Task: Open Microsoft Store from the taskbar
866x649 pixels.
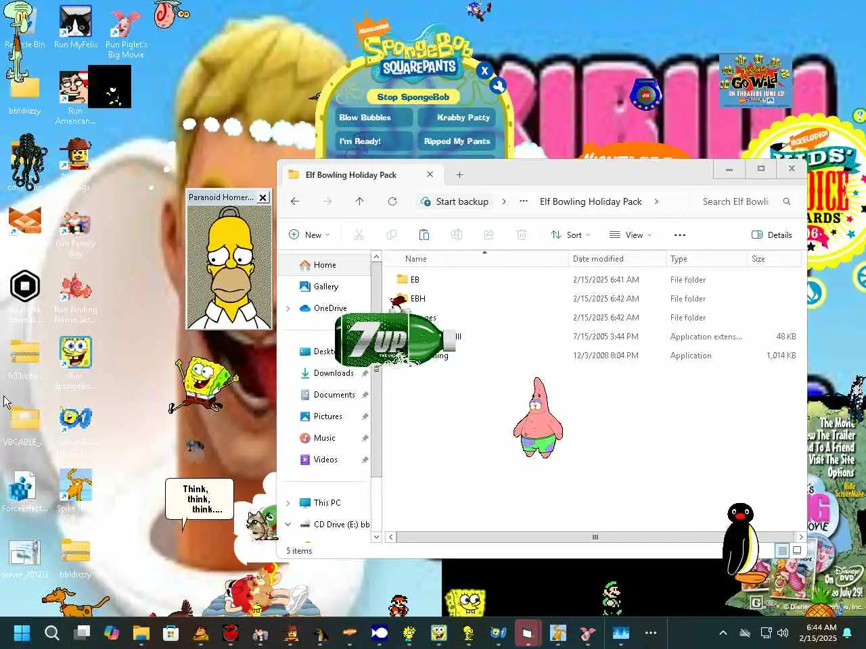Action: click(170, 633)
